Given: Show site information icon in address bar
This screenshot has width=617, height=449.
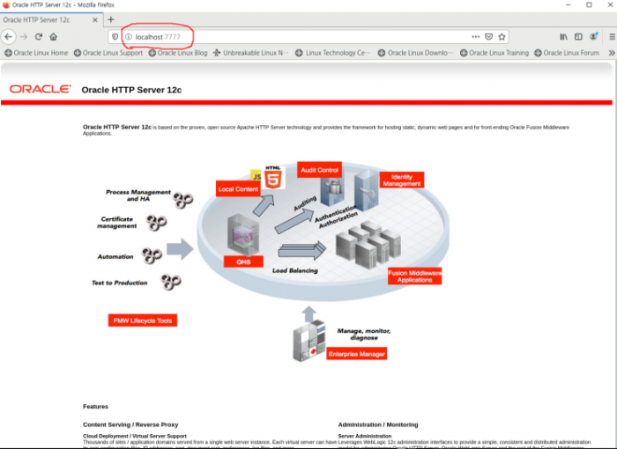Looking at the screenshot, I should coord(129,37).
